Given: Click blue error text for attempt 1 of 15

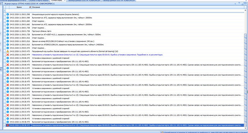Looking at the screenshot, I should 97,55.
